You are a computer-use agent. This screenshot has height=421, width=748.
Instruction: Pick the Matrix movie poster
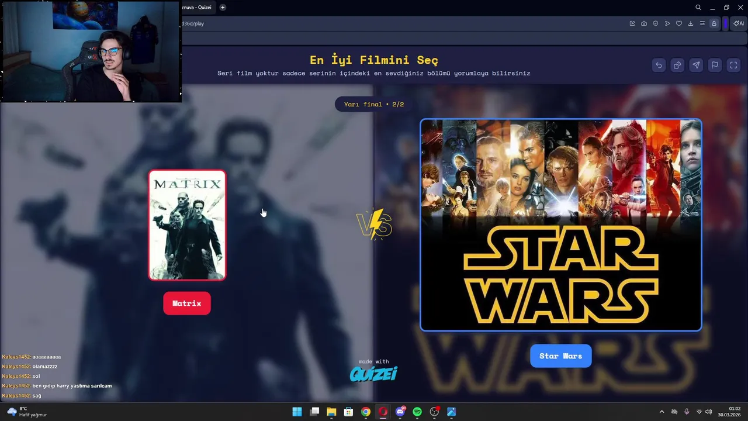187,225
